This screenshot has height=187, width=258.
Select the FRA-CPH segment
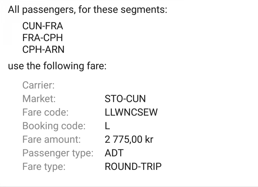[42, 38]
